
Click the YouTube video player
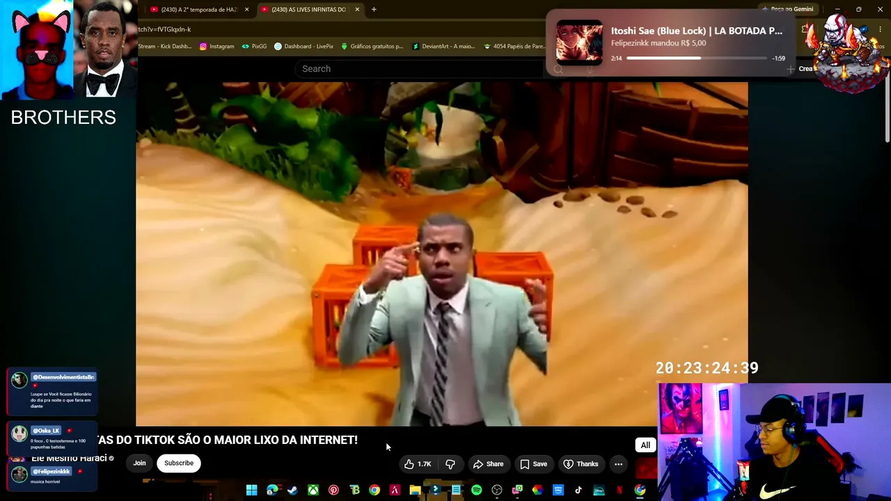[441, 254]
